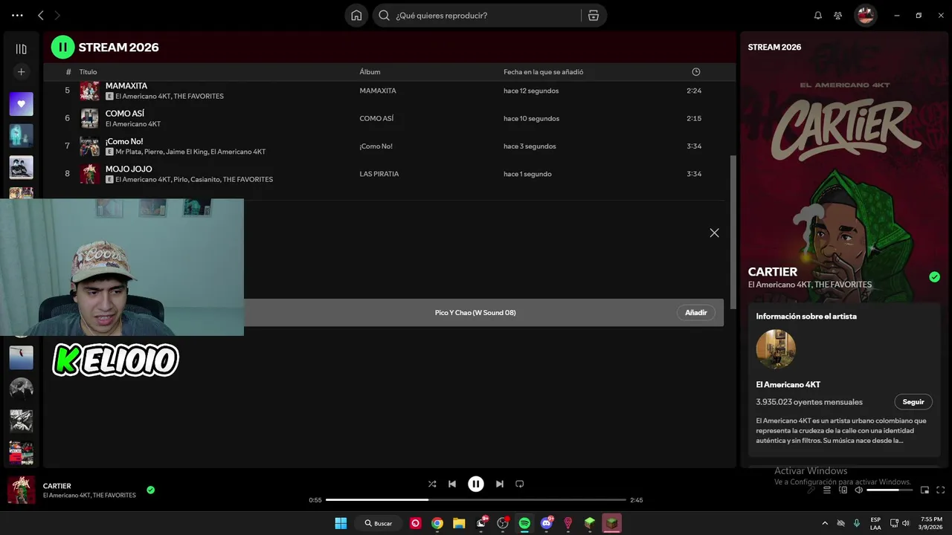Open the Browse icon beside search field
Image resolution: width=952 pixels, height=535 pixels.
593,16
